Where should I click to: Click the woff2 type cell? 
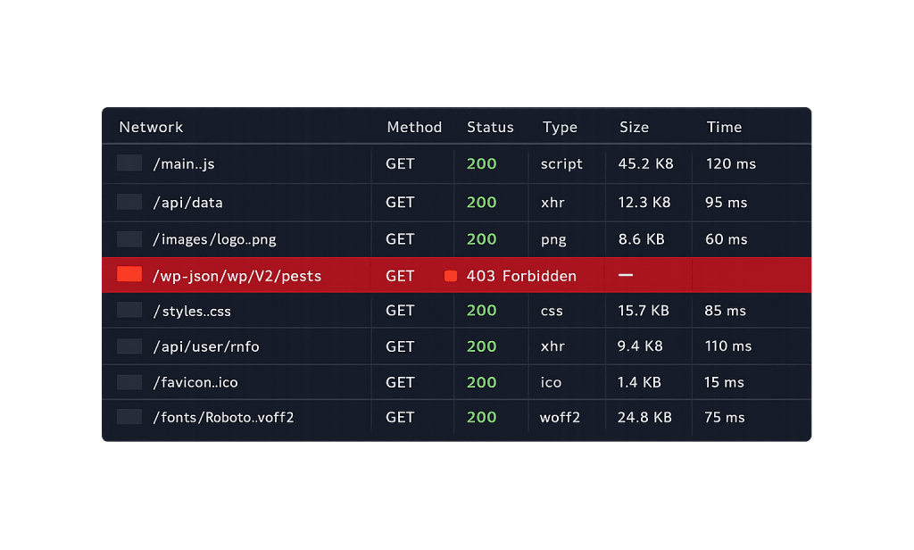pyautogui.click(x=560, y=418)
